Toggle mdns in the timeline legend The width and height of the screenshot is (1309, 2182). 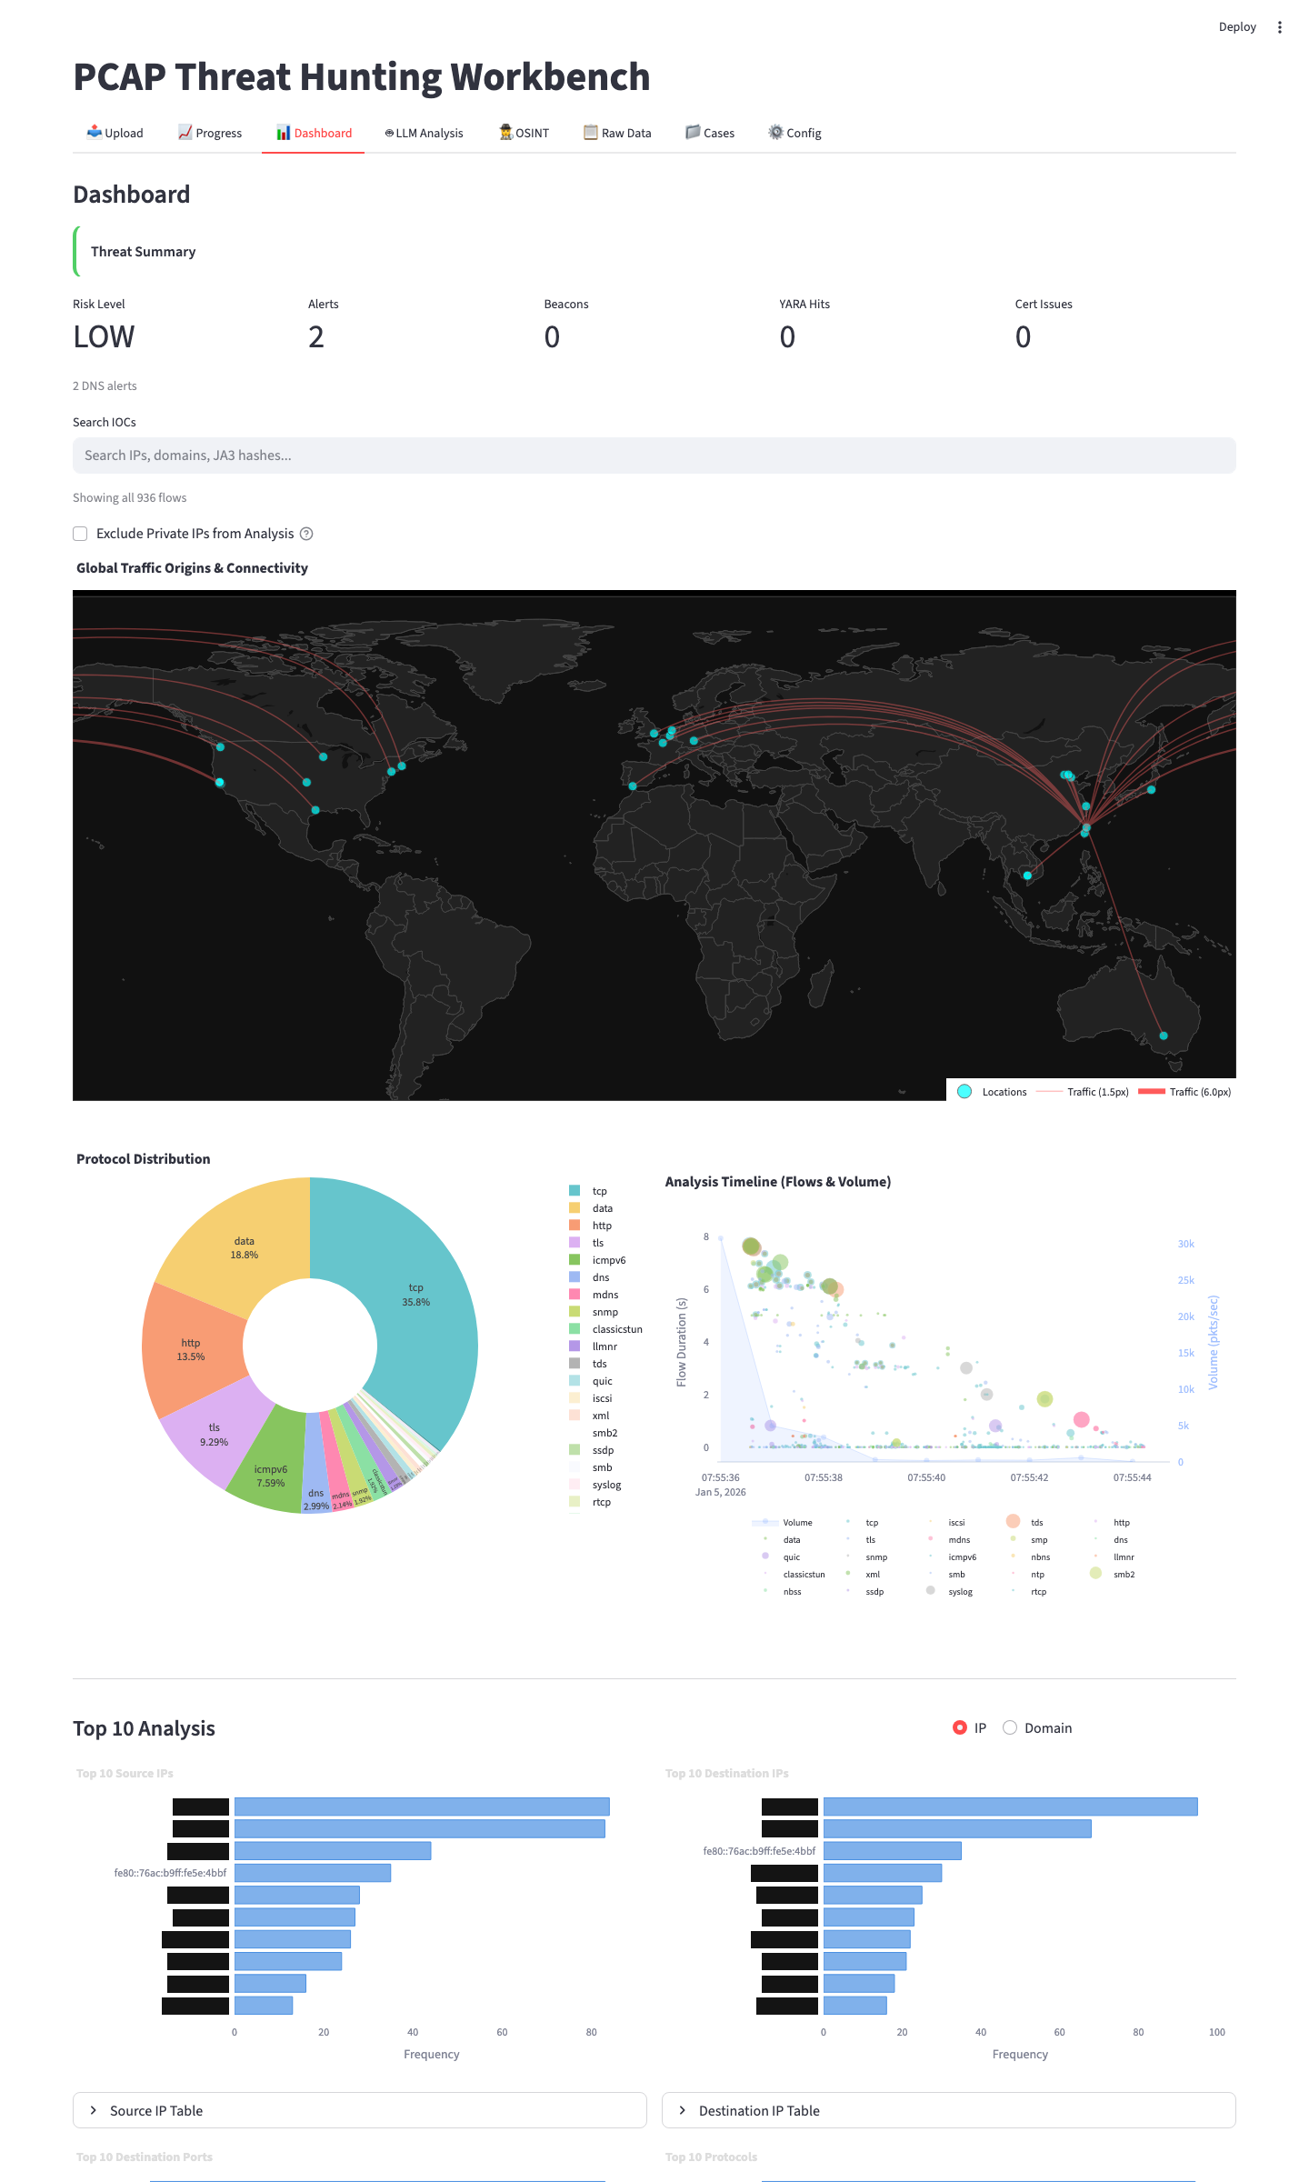(x=950, y=1539)
